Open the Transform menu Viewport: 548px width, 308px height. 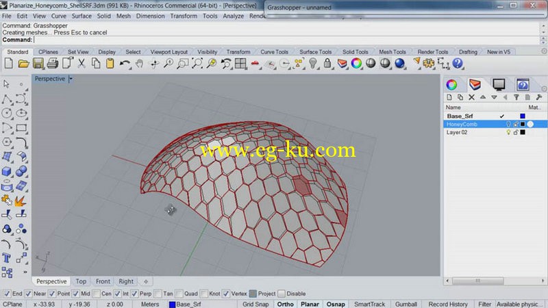(184, 16)
